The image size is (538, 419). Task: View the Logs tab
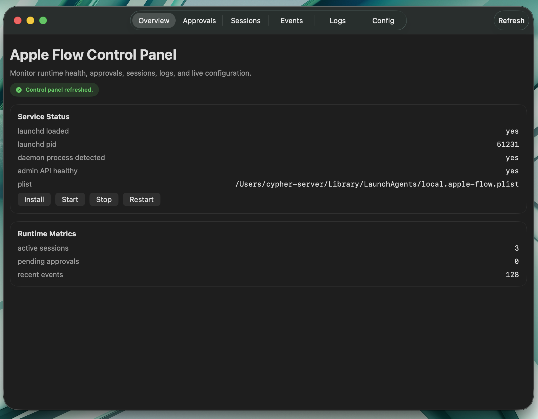click(337, 20)
